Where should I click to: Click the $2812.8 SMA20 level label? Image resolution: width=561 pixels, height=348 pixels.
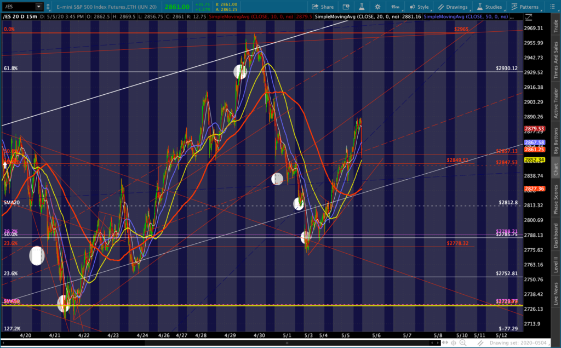click(508, 202)
